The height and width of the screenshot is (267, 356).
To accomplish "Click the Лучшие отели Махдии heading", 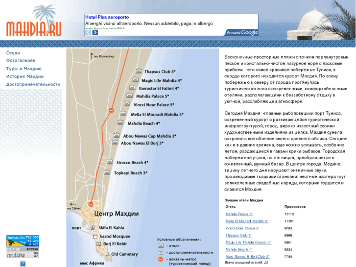I will pos(243,200).
